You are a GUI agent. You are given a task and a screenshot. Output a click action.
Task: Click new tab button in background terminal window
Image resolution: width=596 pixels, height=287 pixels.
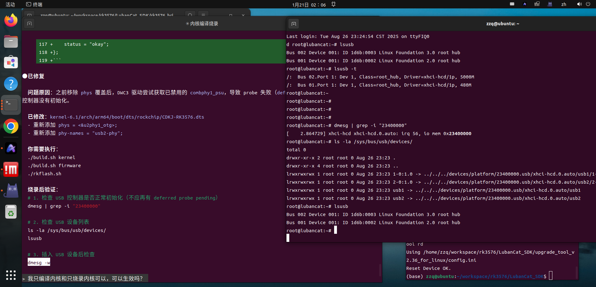pyautogui.click(x=29, y=15)
